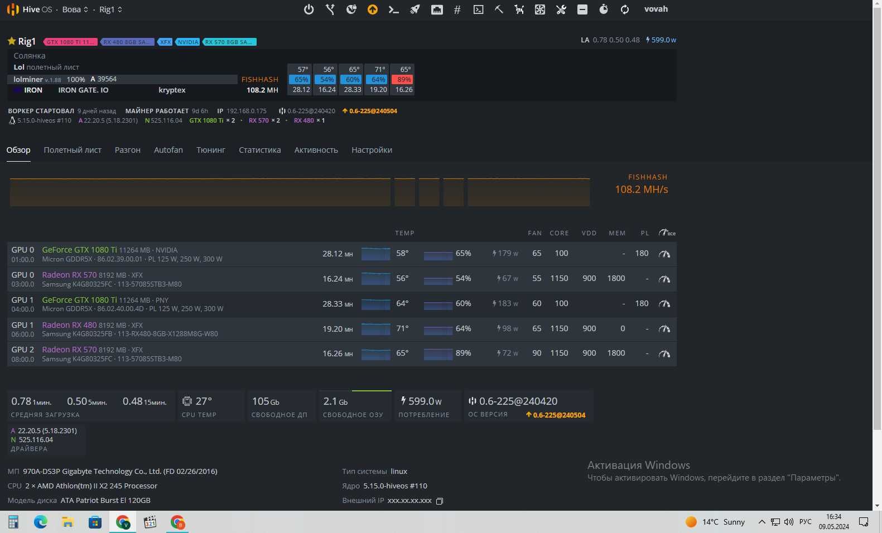This screenshot has width=882, height=533.
Task: Click the minus square icon in toolbar
Action: coord(582,9)
